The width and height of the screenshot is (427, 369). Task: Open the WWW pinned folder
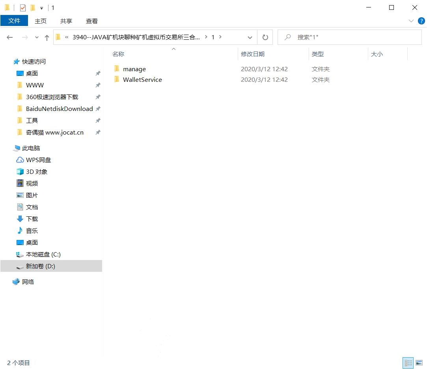35,85
